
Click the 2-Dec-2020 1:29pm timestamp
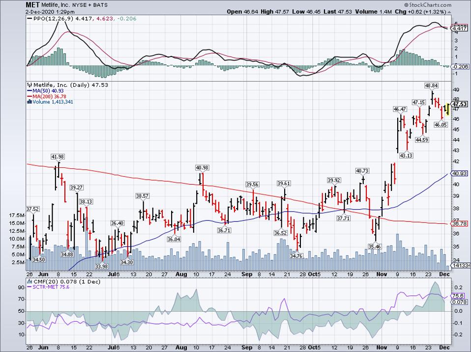click(50, 12)
